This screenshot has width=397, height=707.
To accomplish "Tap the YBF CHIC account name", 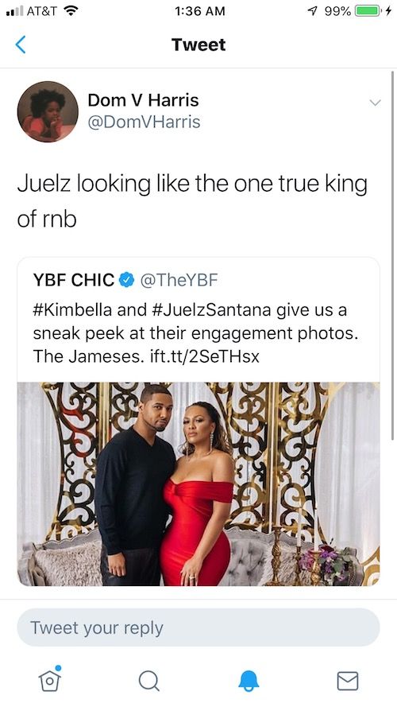I will (x=74, y=280).
